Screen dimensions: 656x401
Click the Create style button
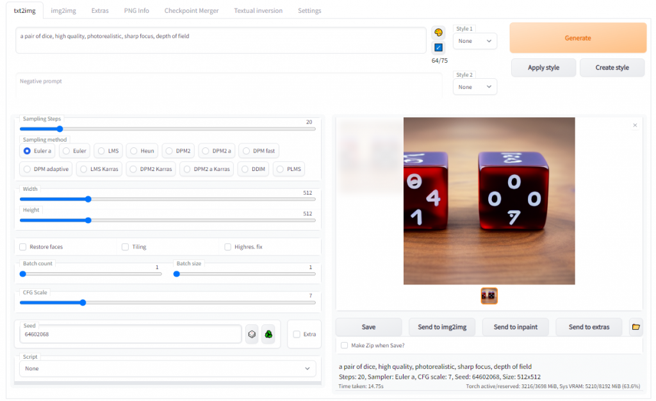[612, 67]
